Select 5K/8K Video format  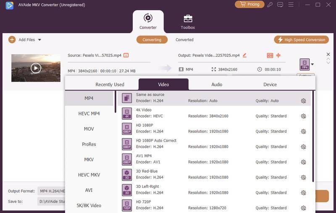(x=89, y=205)
